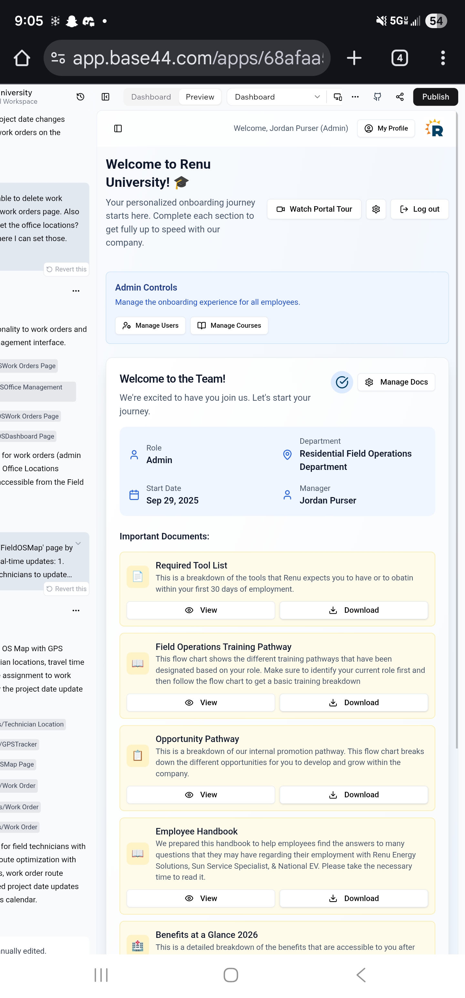Open the browser three-dot menu
The image size is (465, 998).
click(x=443, y=58)
